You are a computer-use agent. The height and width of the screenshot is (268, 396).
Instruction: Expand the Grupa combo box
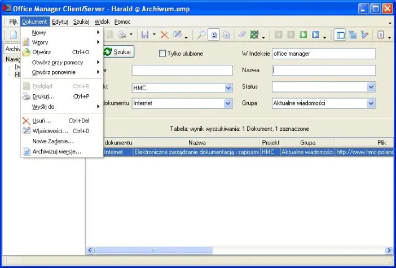(x=371, y=104)
